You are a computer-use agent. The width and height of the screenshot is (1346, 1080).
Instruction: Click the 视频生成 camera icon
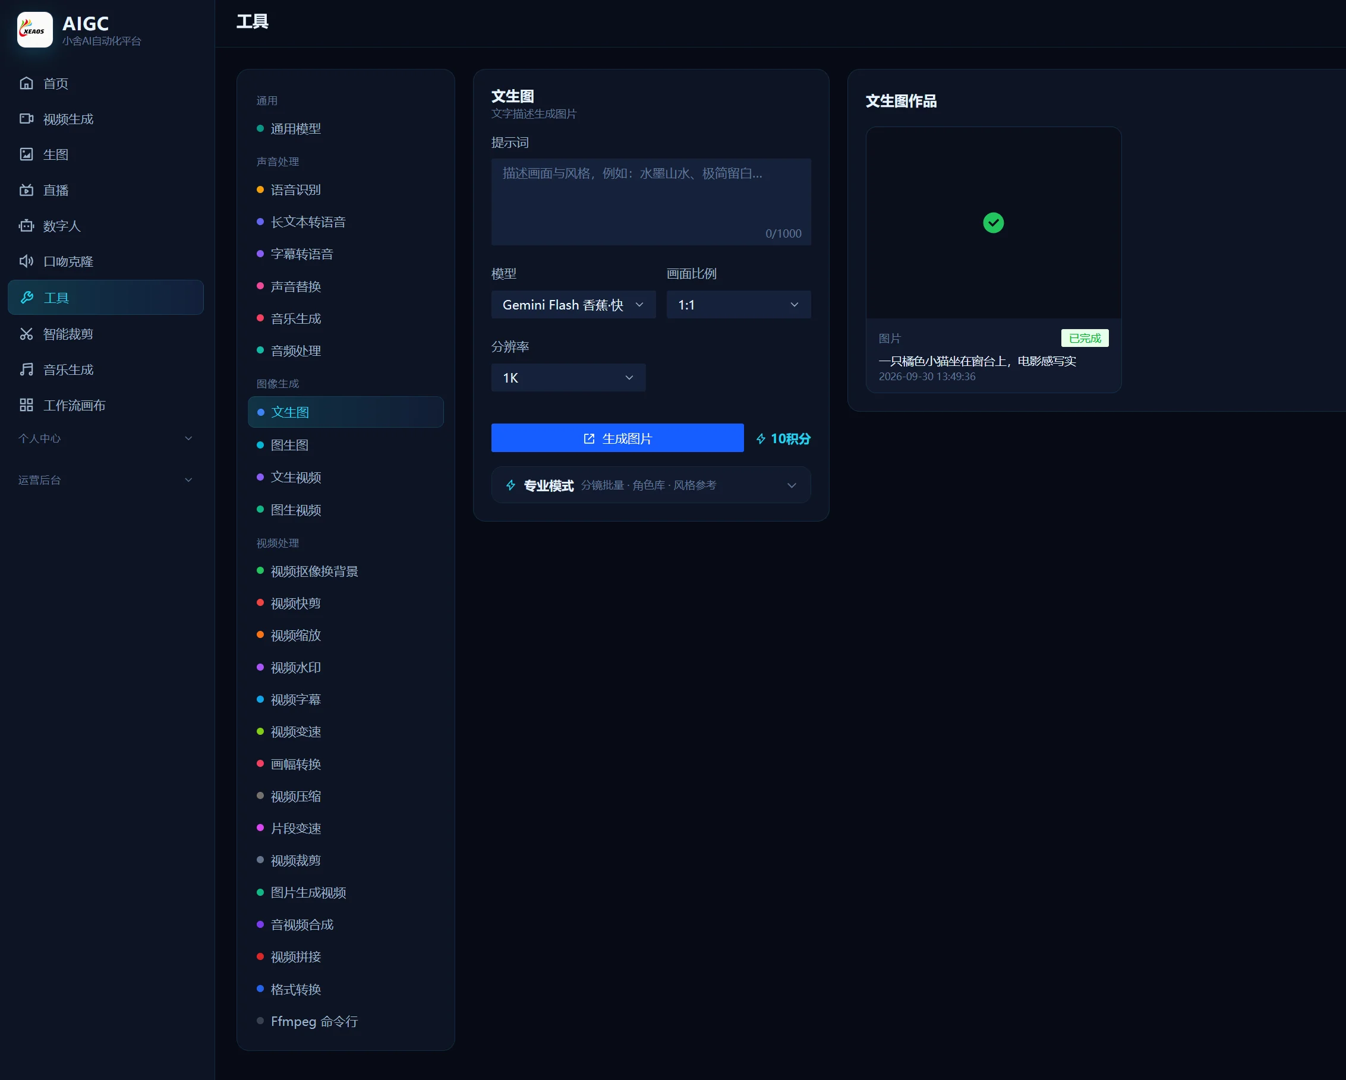[26, 119]
